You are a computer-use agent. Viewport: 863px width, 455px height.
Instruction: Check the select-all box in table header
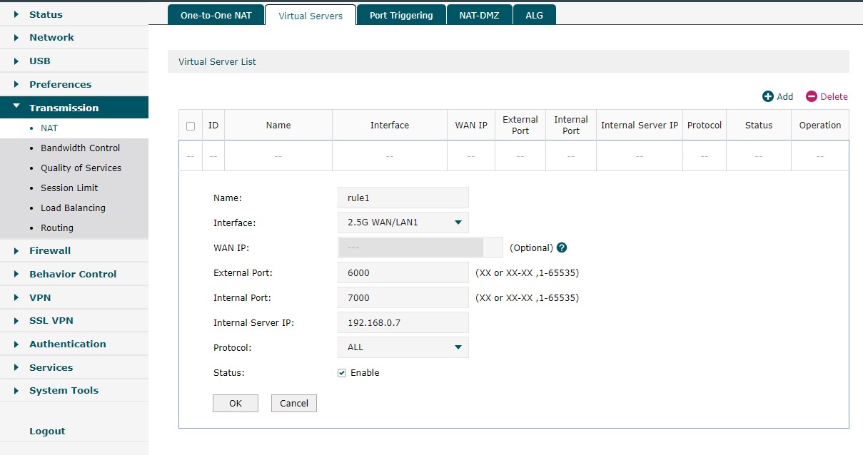[x=191, y=126]
